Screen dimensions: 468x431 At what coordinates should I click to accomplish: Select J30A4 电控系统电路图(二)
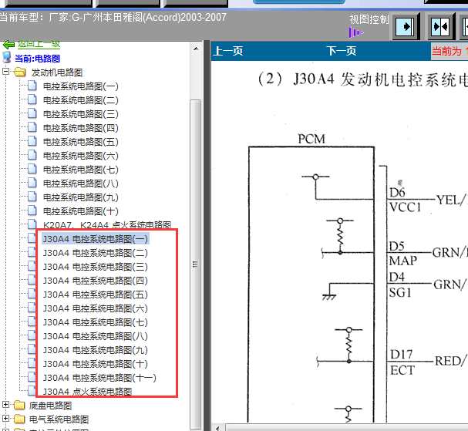[95, 253]
